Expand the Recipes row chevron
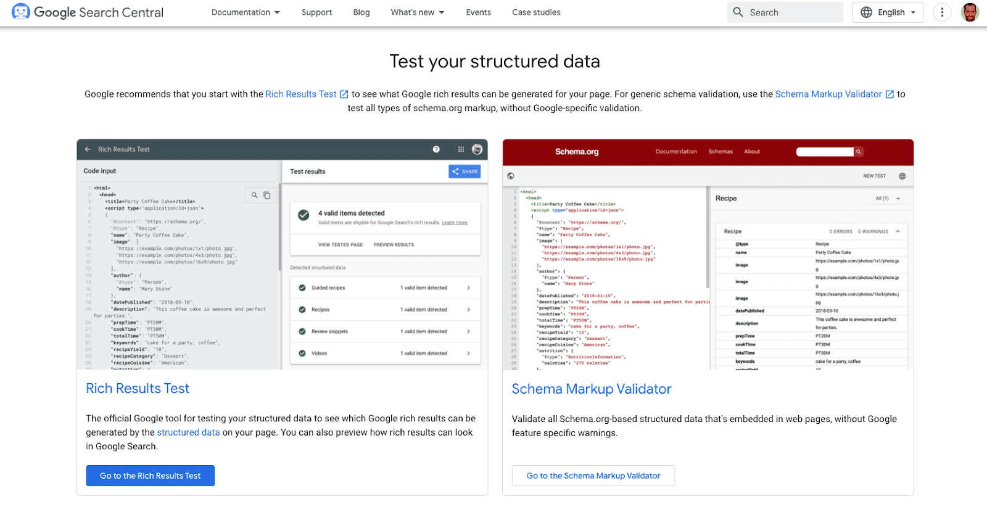 468,310
